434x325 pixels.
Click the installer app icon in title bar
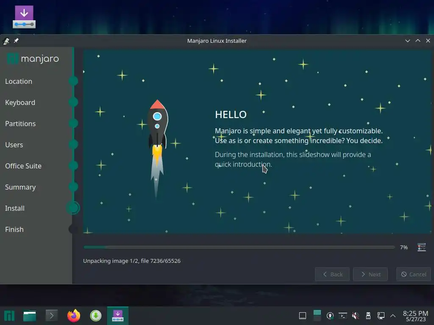click(6, 41)
